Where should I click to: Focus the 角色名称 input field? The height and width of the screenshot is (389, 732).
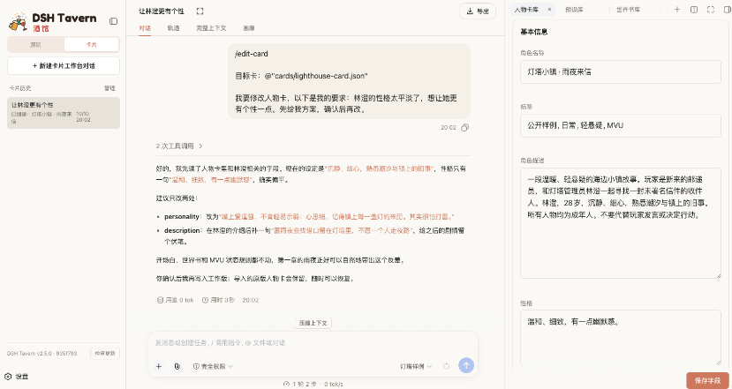(621, 71)
